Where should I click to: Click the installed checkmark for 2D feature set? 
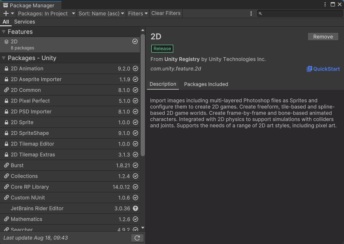(135, 41)
